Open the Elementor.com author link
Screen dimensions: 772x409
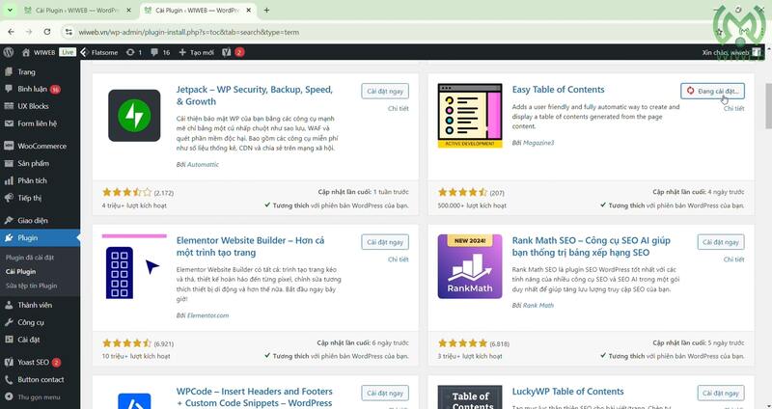207,315
